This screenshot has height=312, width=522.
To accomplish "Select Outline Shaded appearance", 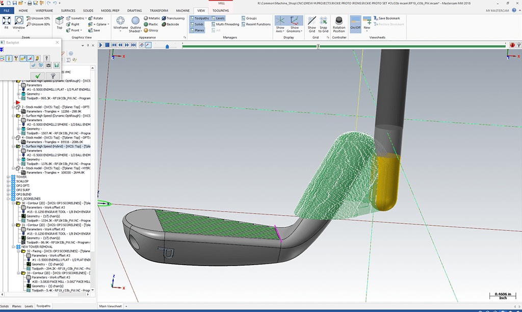I will click(135, 24).
